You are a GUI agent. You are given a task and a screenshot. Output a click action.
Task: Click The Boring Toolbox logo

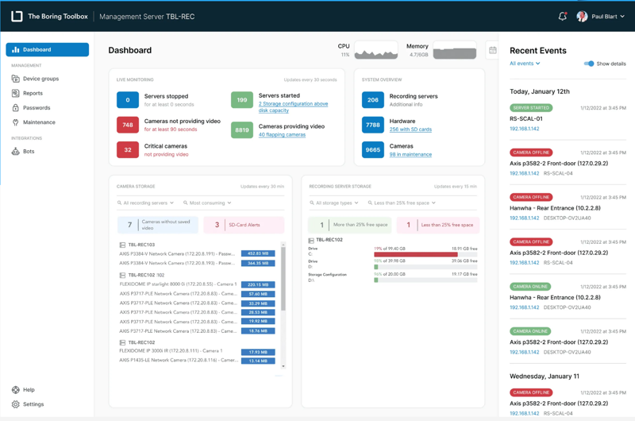tap(17, 16)
